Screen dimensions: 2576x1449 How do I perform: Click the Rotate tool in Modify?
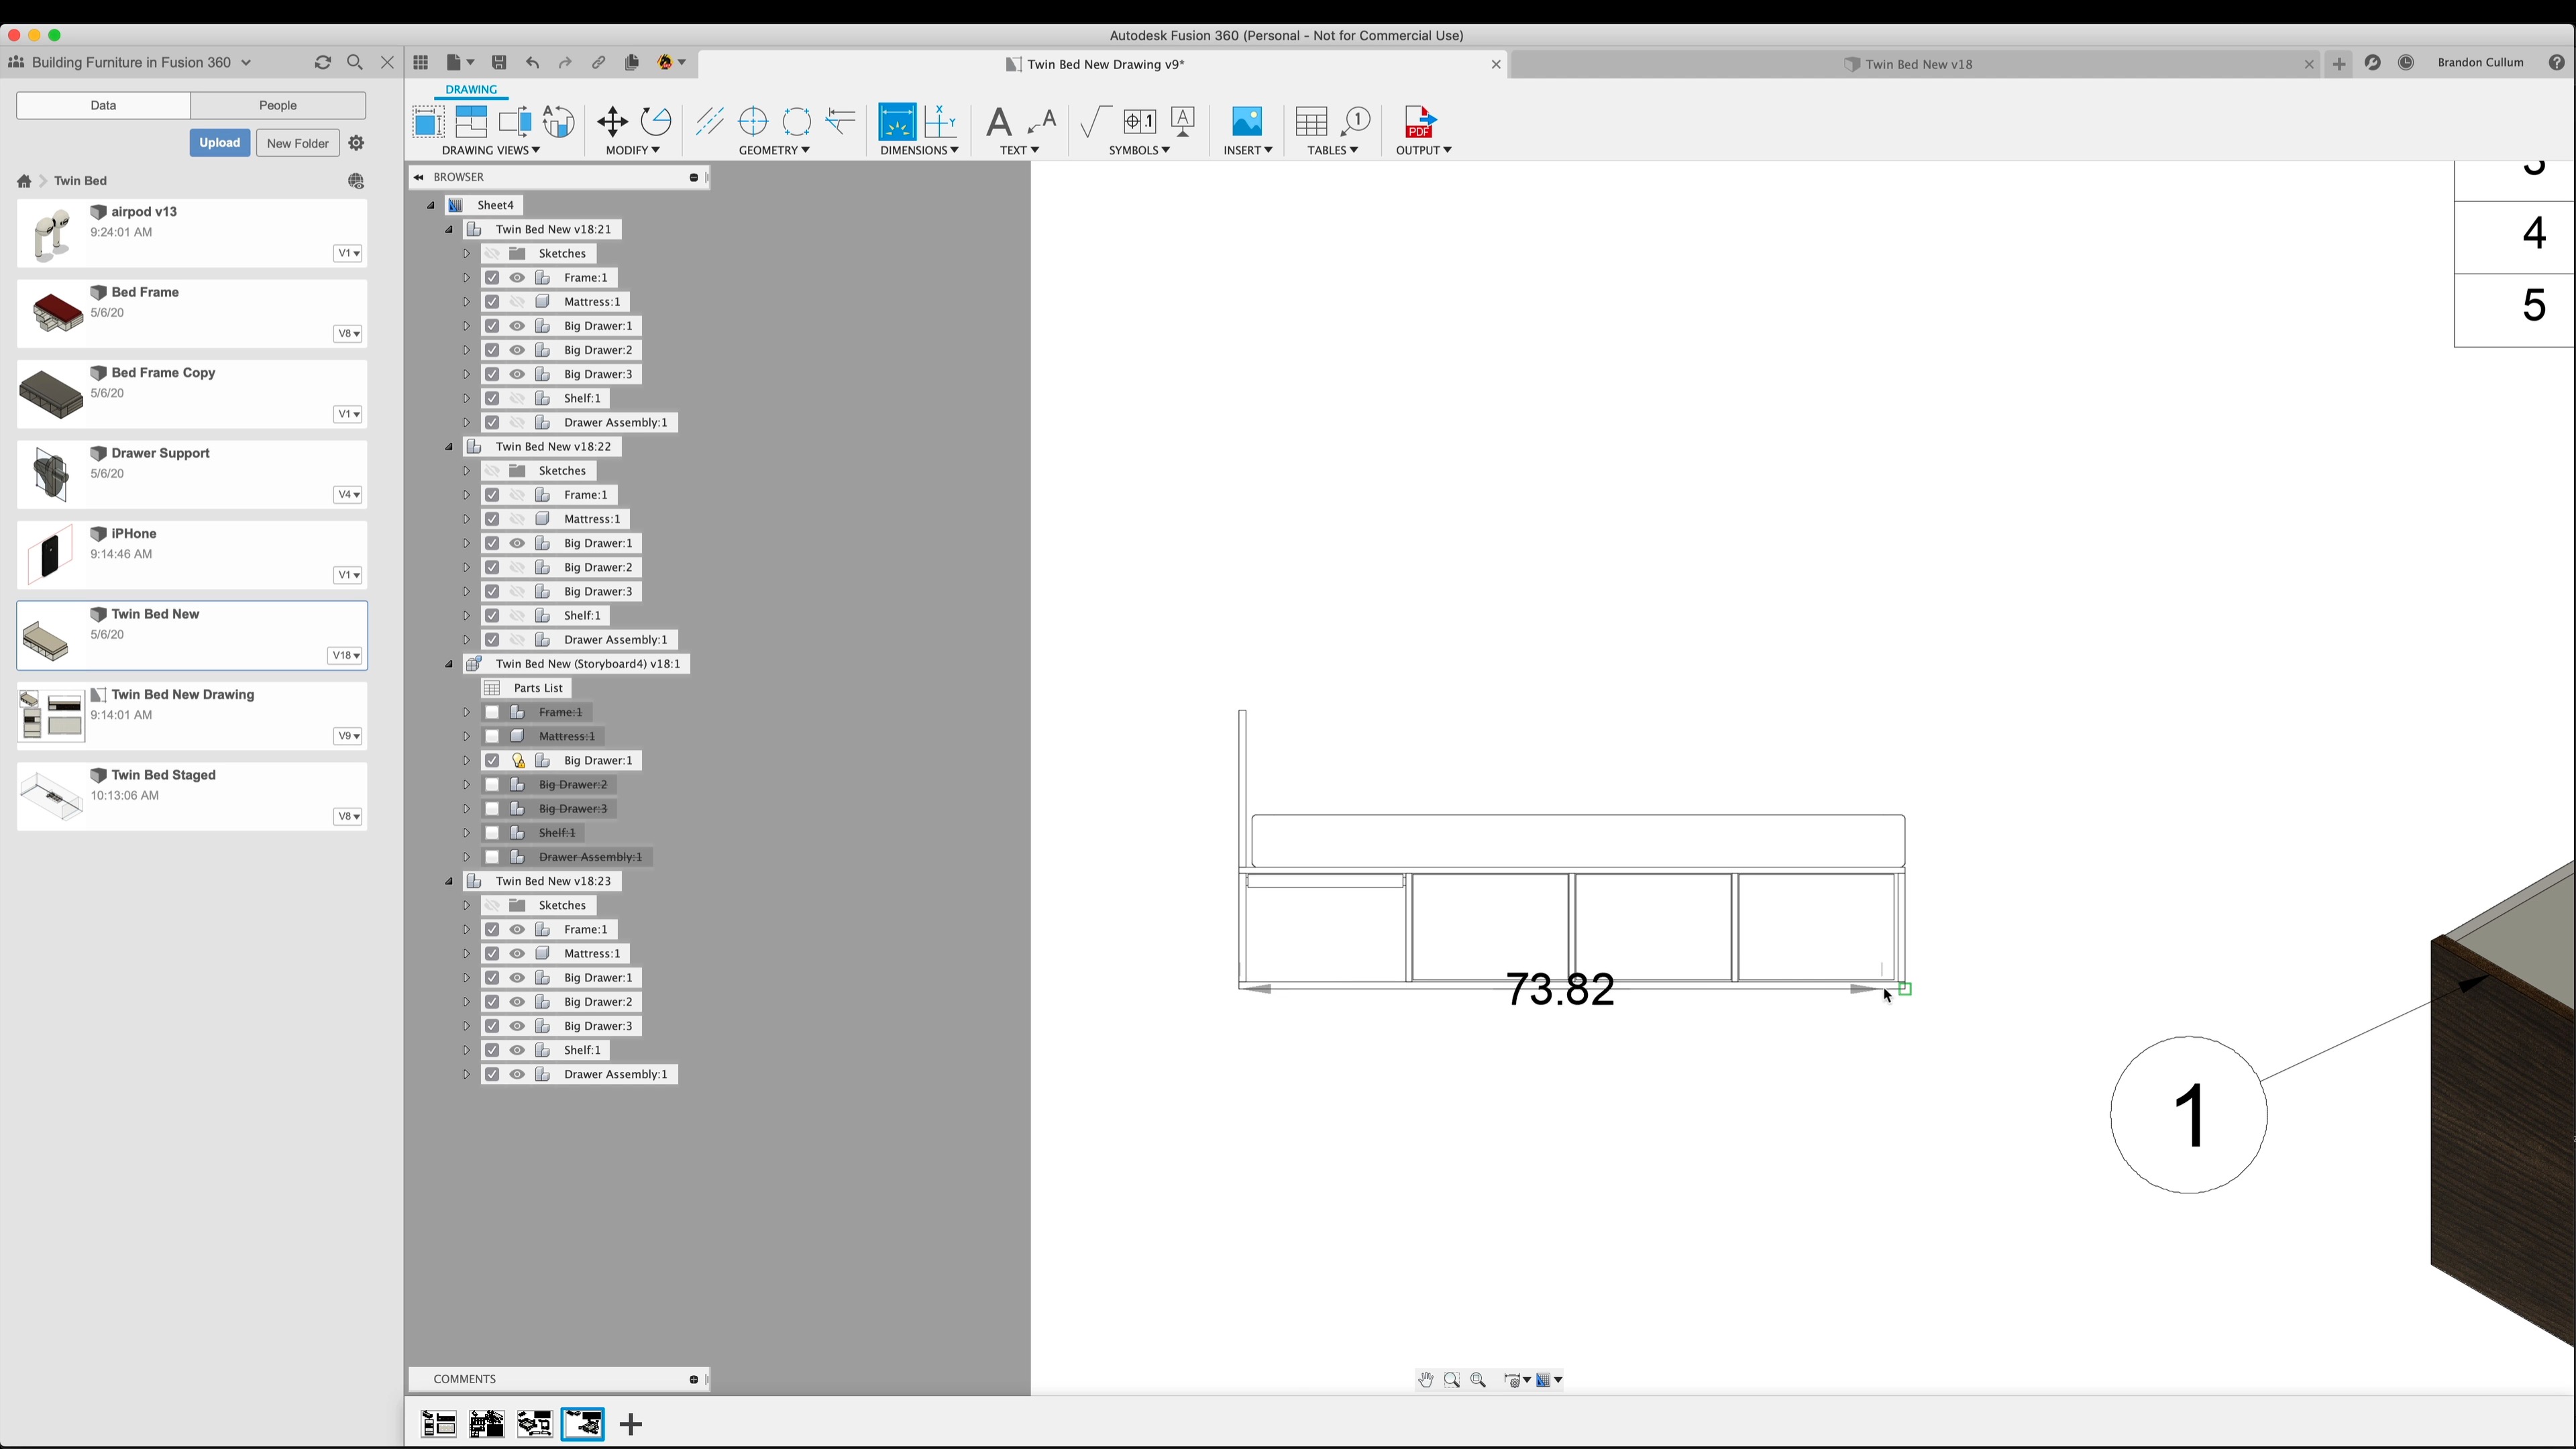[x=656, y=122]
